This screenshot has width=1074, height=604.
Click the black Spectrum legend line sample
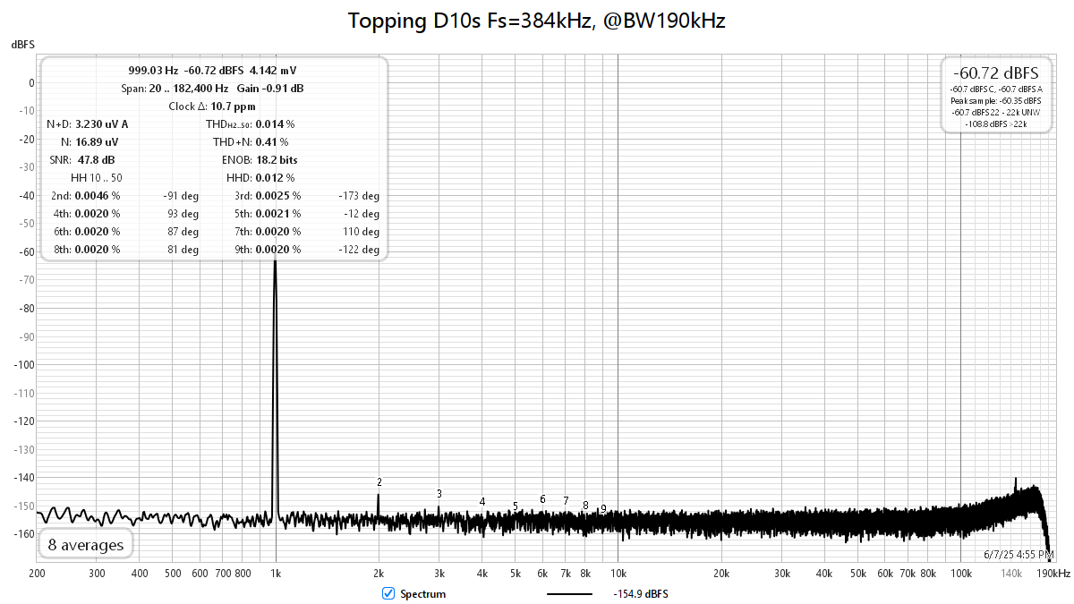tap(570, 594)
